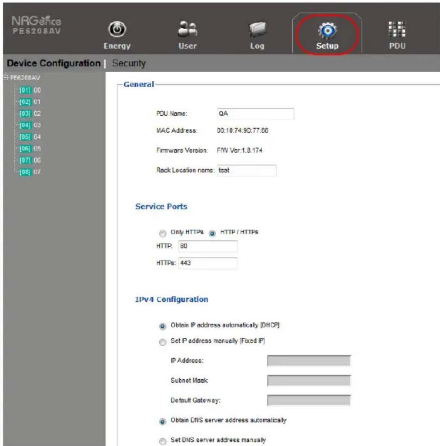Click the HTTP port field showing 80

[x=208, y=246]
